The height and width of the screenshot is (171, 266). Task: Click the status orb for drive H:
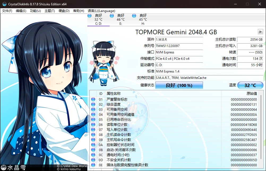pyautogui.click(x=134, y=16)
